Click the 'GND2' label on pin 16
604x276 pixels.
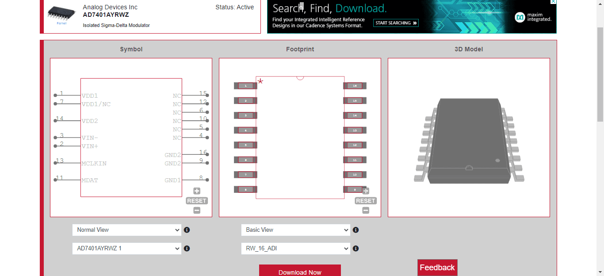(x=173, y=155)
